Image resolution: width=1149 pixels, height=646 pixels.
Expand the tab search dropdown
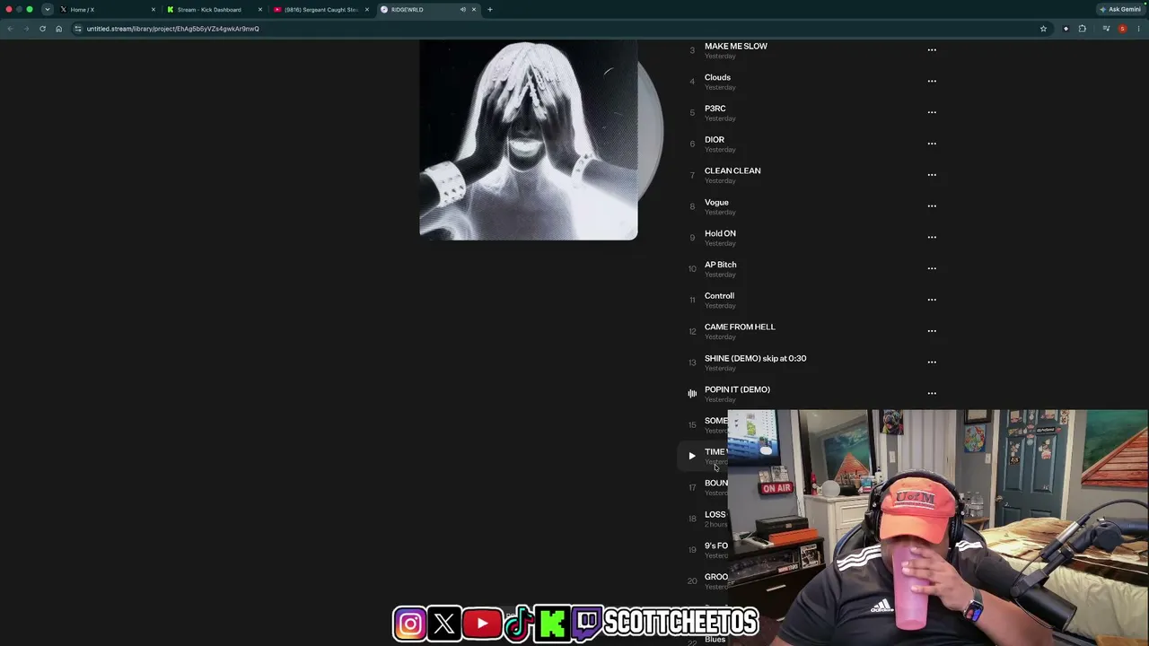[47, 10]
